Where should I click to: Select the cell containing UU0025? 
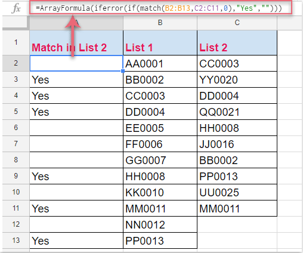[x=237, y=192]
